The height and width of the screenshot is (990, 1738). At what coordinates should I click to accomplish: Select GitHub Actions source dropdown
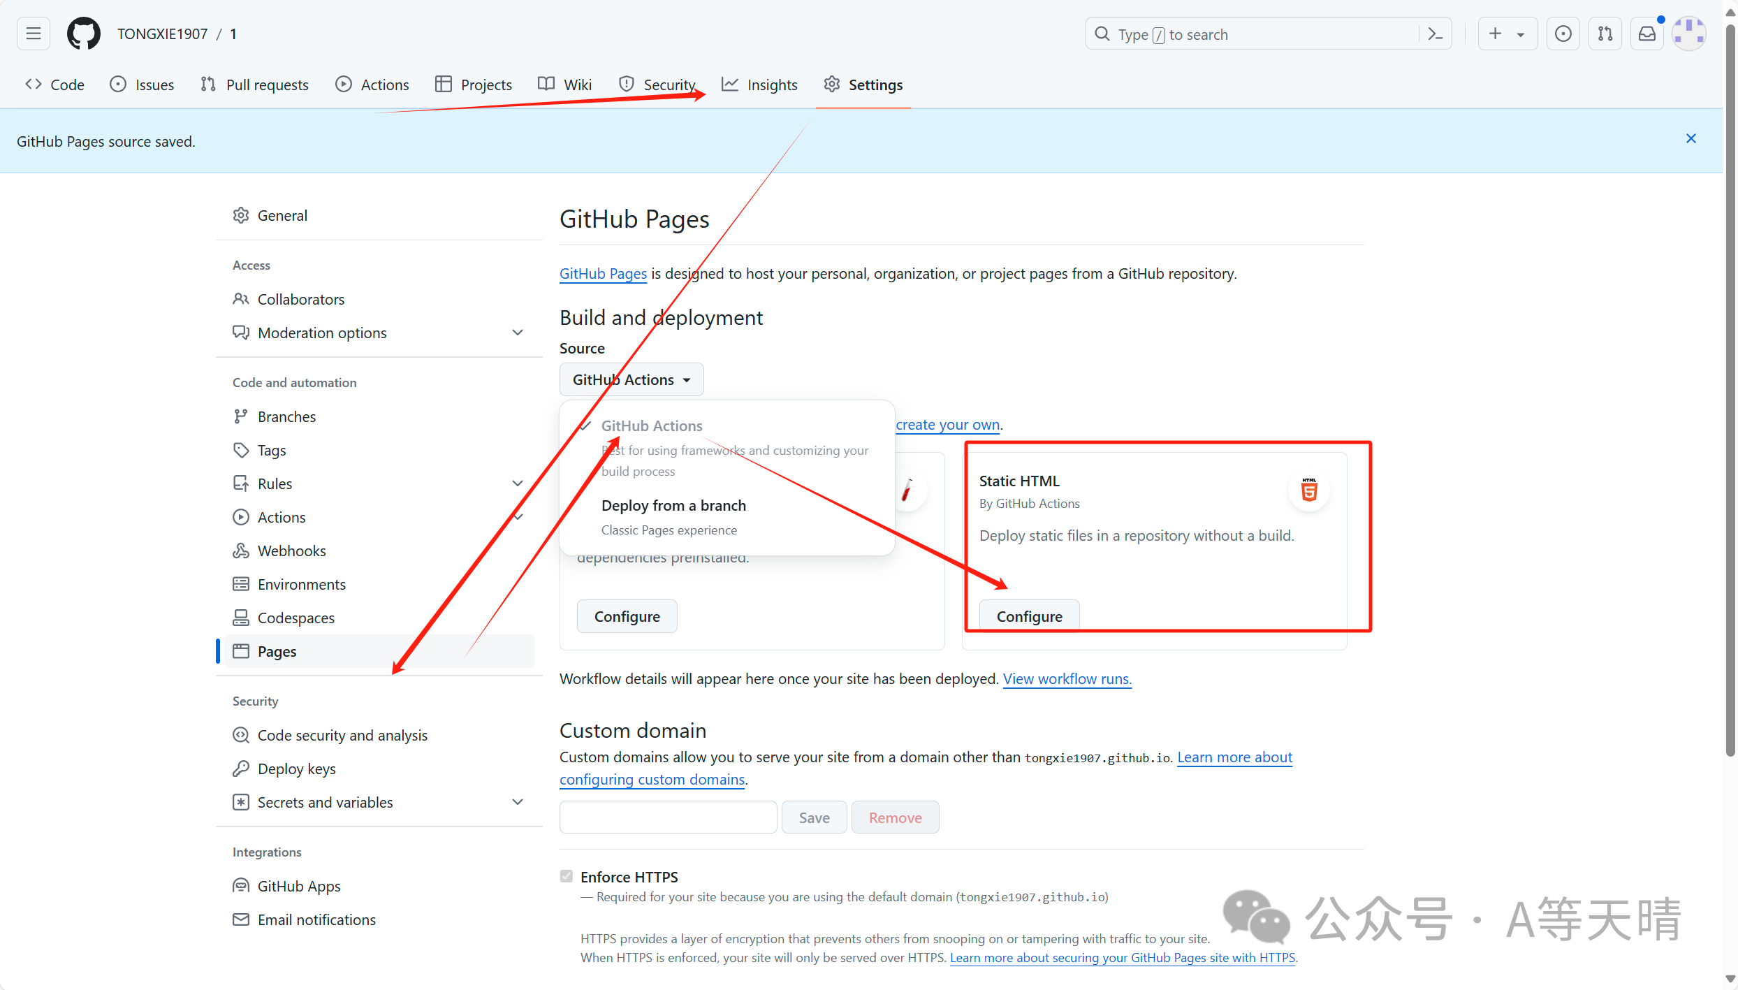click(x=630, y=379)
